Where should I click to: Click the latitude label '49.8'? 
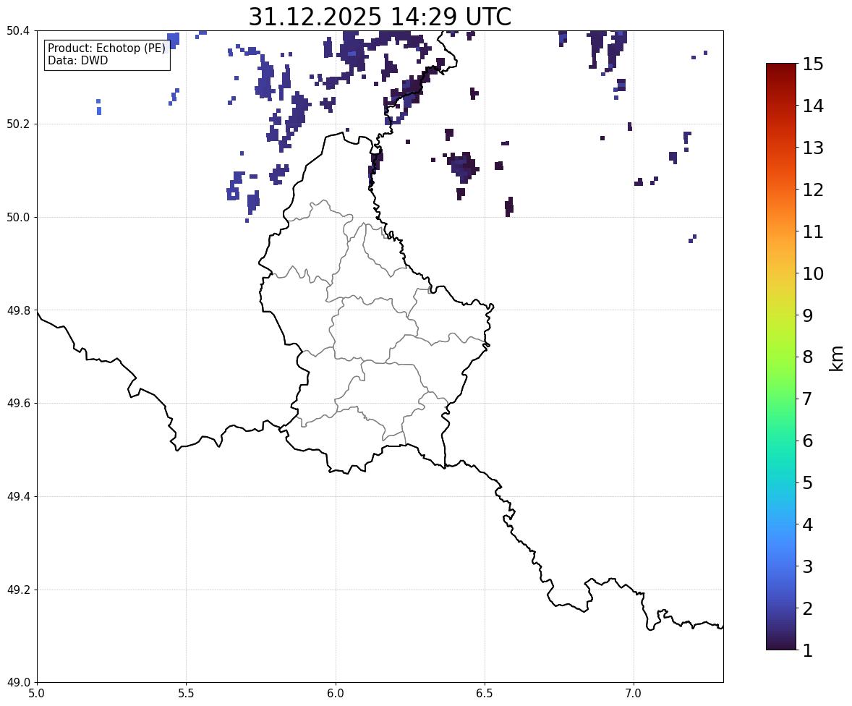tap(17, 310)
